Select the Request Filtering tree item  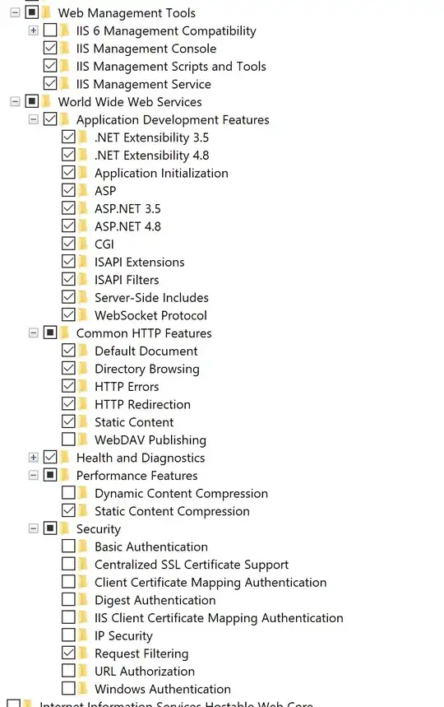coord(141,654)
